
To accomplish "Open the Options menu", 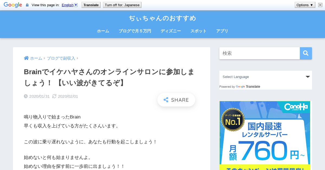I will pyautogui.click(x=305, y=5).
